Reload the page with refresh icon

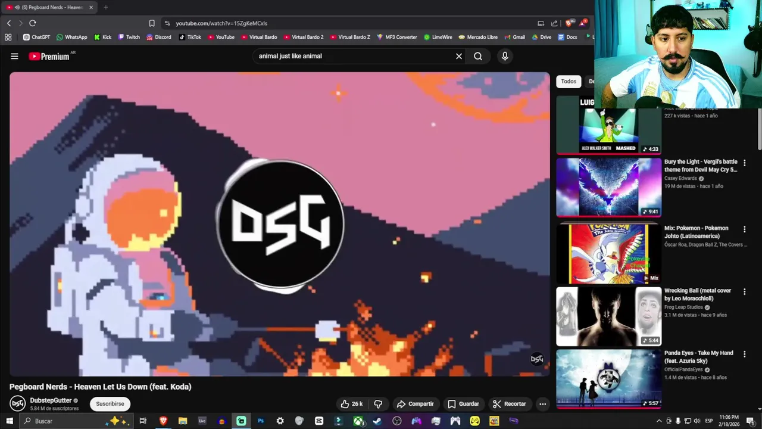pos(33,23)
